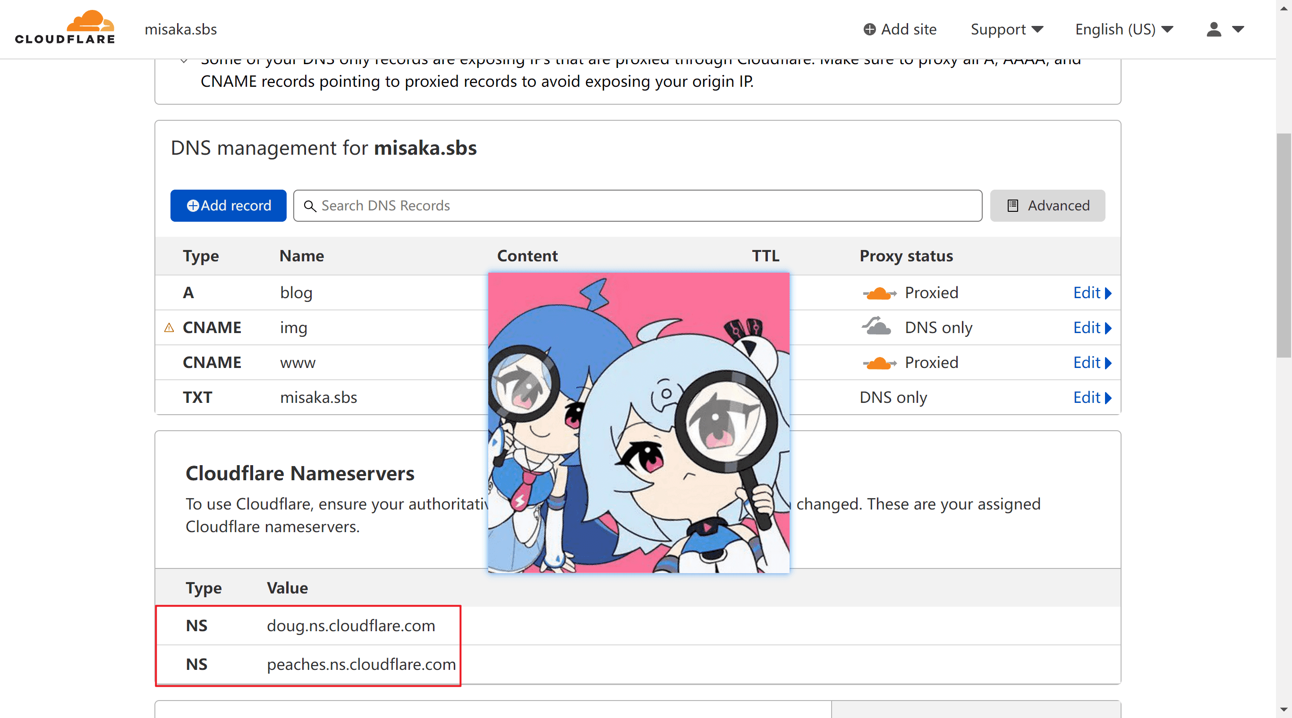Image resolution: width=1292 pixels, height=718 pixels.
Task: Select the www record name
Action: click(297, 363)
